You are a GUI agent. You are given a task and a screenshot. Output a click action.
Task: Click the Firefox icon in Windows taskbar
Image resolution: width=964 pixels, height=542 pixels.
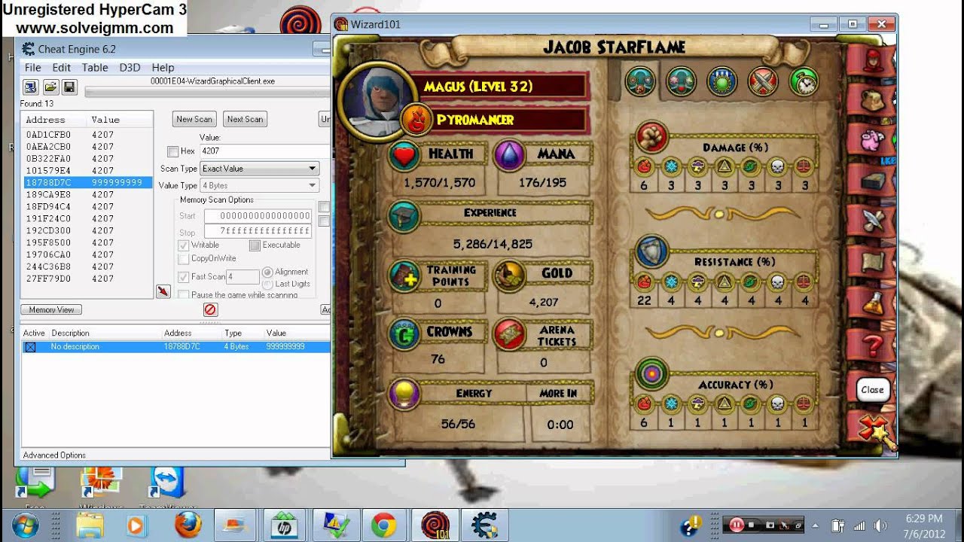[x=188, y=525]
